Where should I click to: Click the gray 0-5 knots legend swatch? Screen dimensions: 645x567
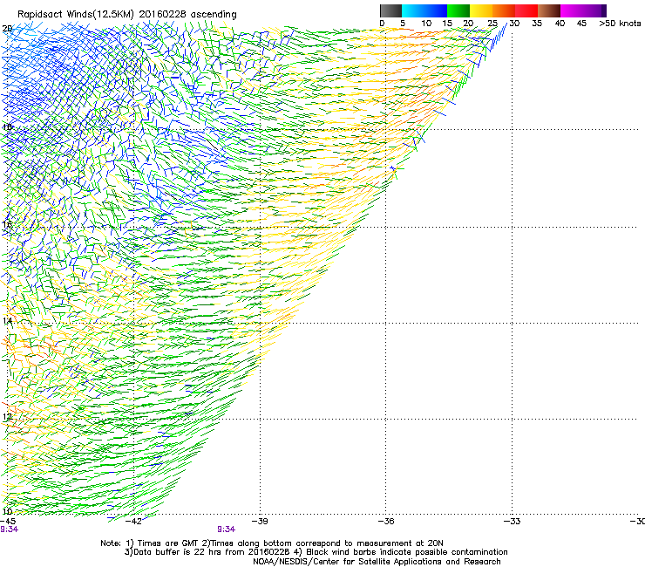pyautogui.click(x=390, y=10)
